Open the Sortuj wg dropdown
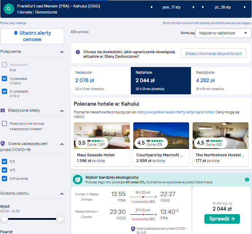The image size is (252, 234). (224, 33)
